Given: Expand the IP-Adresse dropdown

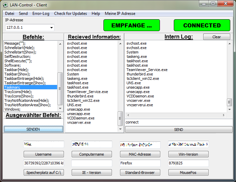Looking at the screenshot, I should click(x=51, y=28).
